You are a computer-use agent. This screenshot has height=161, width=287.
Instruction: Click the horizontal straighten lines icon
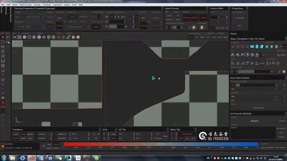[242, 47]
